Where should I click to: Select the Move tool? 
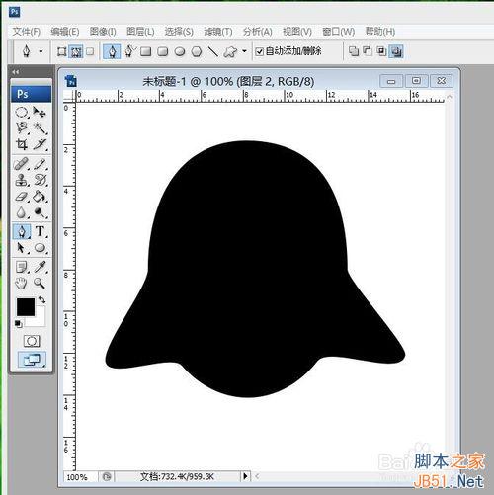pyautogui.click(x=40, y=113)
